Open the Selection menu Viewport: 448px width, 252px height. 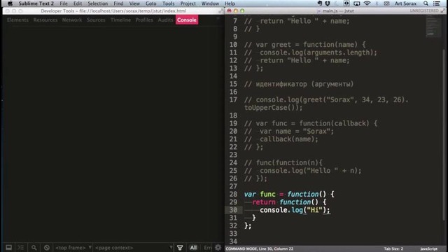coord(98,3)
